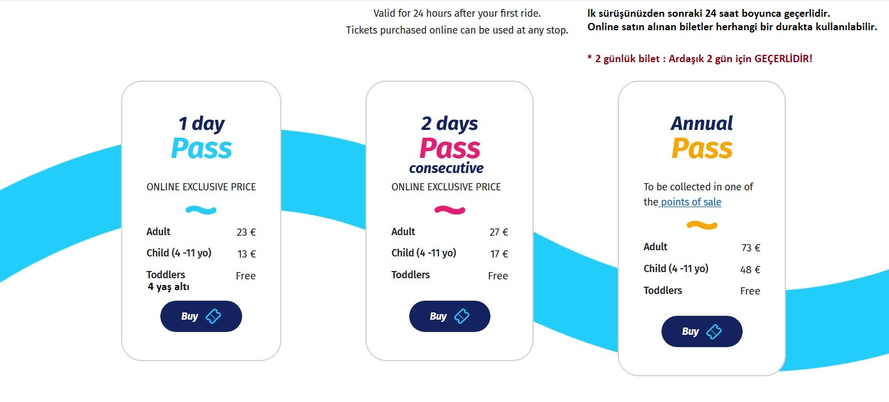The height and width of the screenshot is (402, 889).
Task: Click the 73 € annual adult price
Action: pyautogui.click(x=751, y=247)
